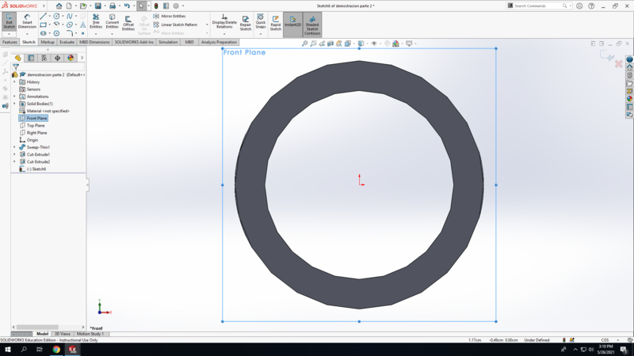Open the SOLIDWORKS Add-Ins tab
Image resolution: width=634 pixels, height=356 pixels.
[134, 42]
